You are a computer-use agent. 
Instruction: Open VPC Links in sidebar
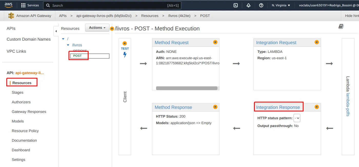[x=16, y=51]
